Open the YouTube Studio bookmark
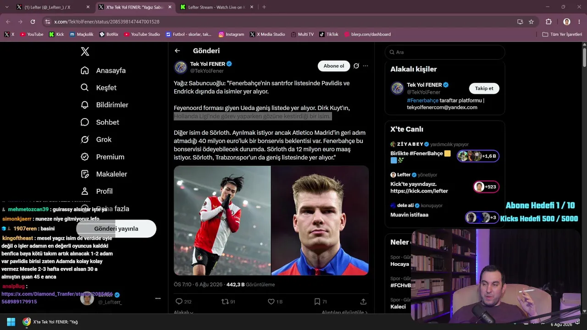 142,34
